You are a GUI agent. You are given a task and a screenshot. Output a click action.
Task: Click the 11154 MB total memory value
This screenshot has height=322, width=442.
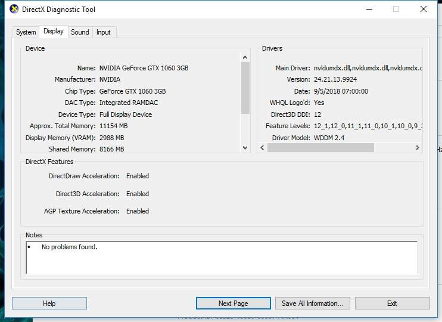[113, 126]
